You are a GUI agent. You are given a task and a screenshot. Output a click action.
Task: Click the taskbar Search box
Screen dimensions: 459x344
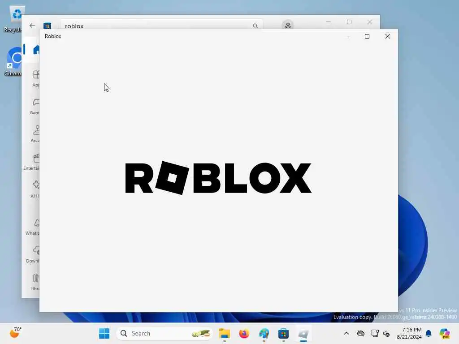pos(165,333)
